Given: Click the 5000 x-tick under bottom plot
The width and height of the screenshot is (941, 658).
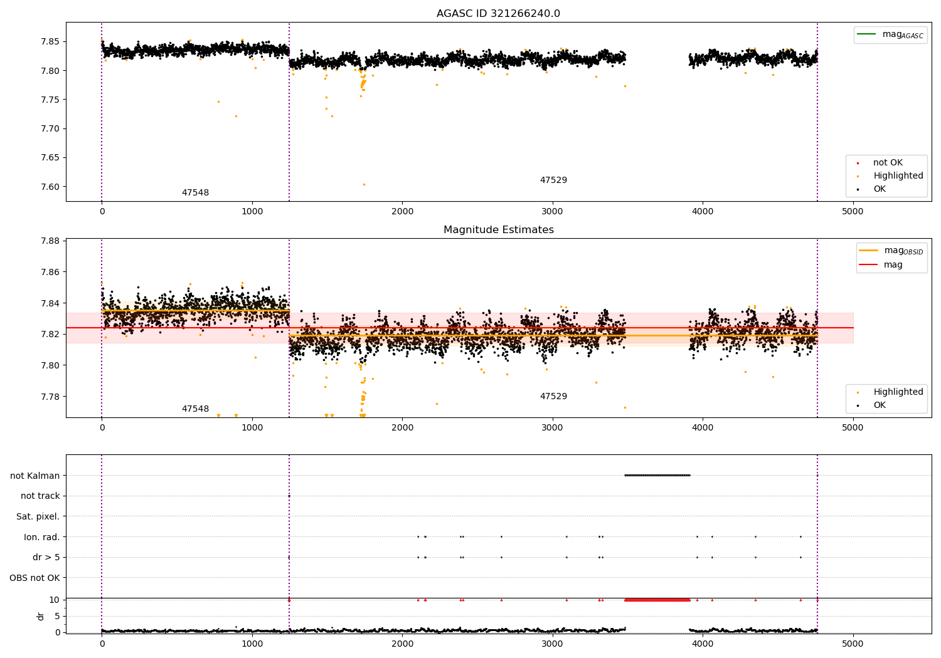Looking at the screenshot, I should (853, 644).
